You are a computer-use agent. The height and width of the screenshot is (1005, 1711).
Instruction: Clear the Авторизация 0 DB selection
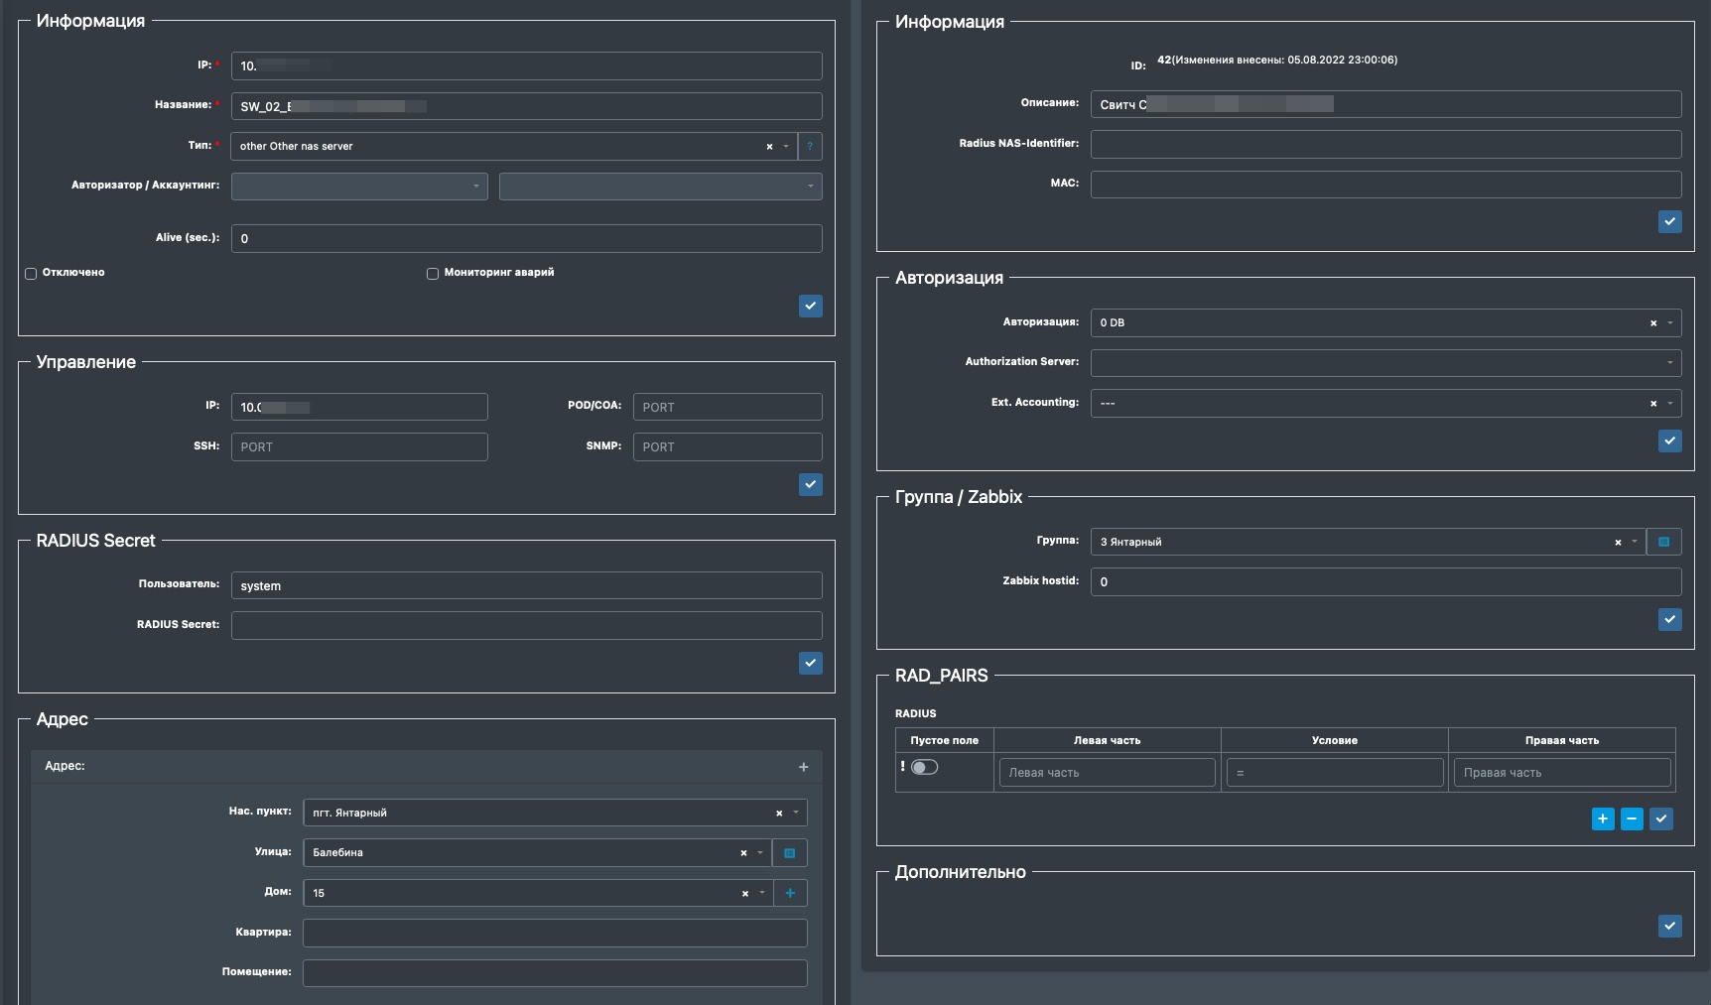(1653, 323)
